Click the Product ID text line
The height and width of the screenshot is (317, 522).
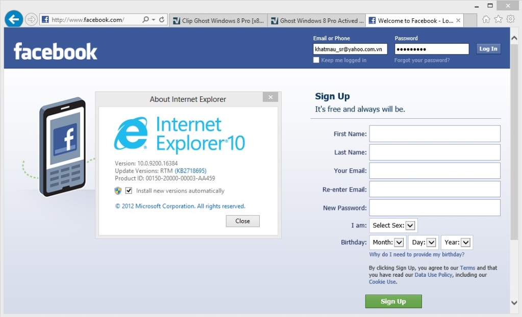click(x=165, y=178)
